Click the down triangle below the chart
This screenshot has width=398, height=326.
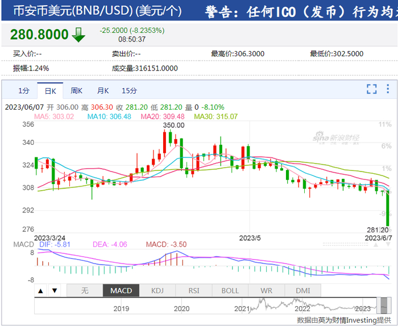tap(55, 291)
